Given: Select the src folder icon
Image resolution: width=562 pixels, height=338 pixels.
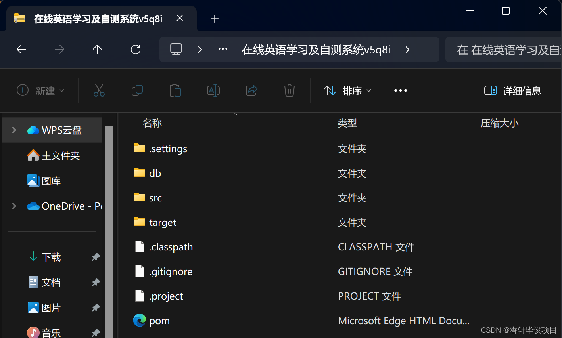Looking at the screenshot, I should pyautogui.click(x=140, y=197).
